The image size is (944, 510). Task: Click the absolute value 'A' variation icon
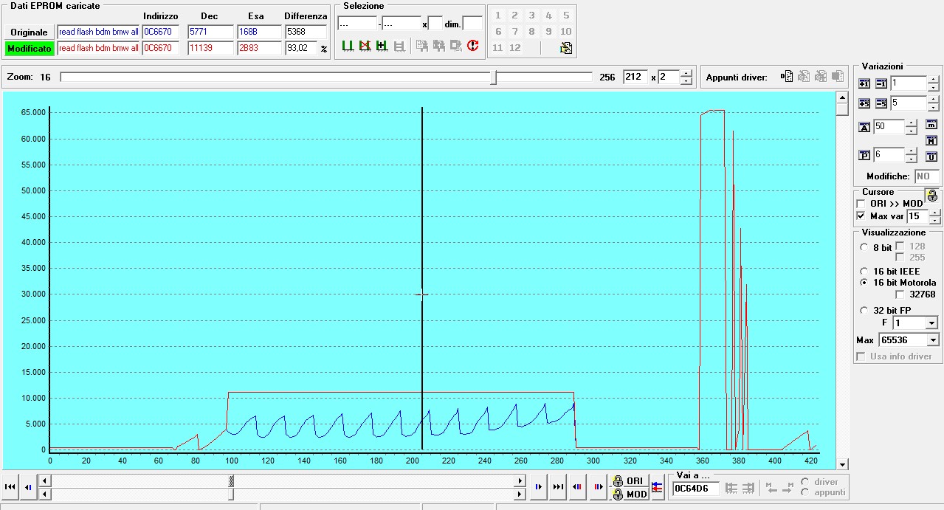click(865, 128)
